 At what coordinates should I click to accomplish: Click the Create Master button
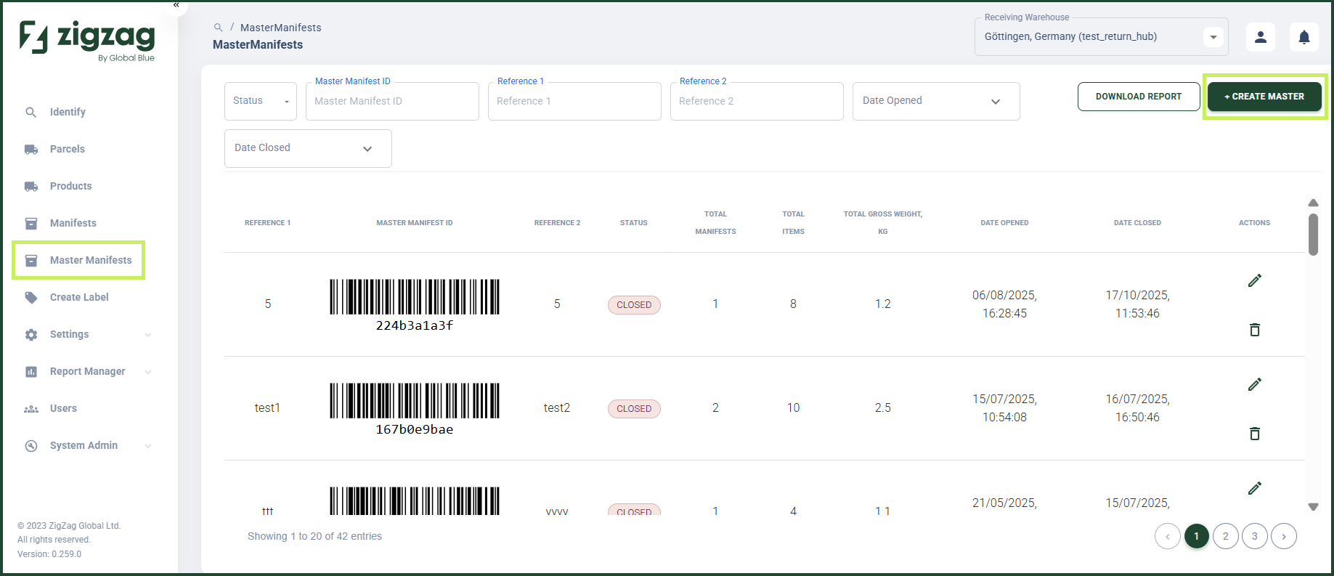(x=1264, y=97)
